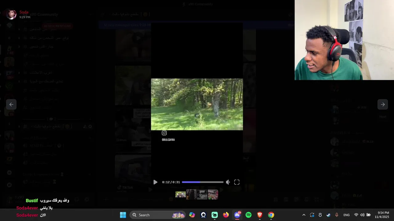Click the forest video frame
The image size is (394, 221).
click(x=197, y=104)
